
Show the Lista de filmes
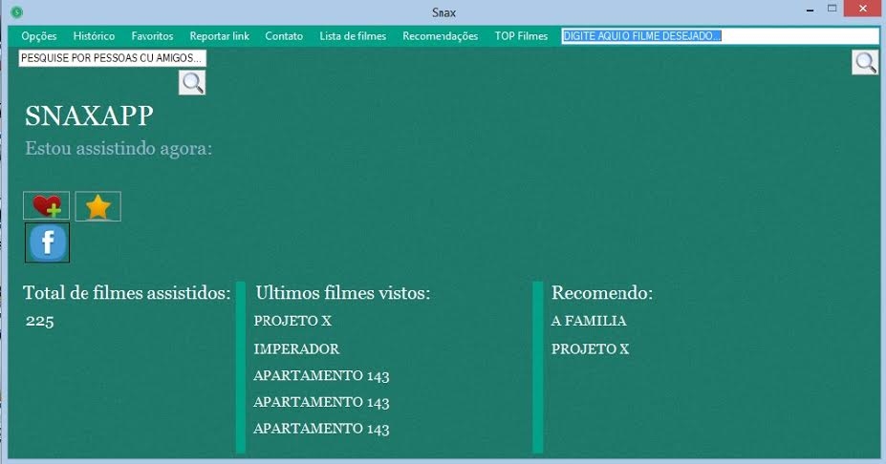353,36
